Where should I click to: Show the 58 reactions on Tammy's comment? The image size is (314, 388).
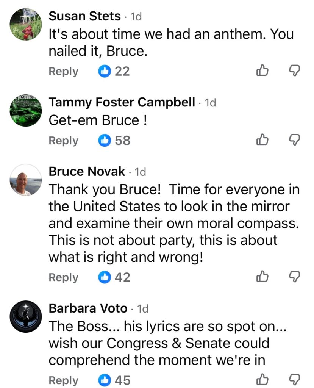(x=114, y=141)
